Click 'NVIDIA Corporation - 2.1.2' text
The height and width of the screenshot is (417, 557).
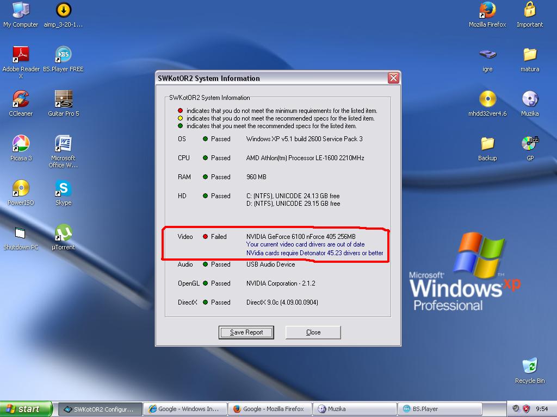click(x=281, y=283)
